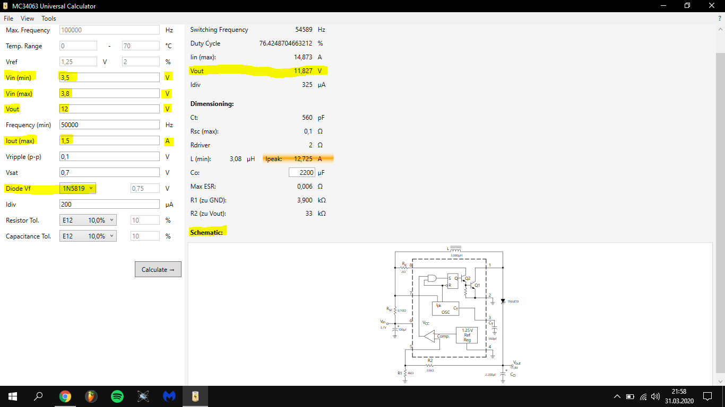Screen dimensions: 725x407
Task: Open Windows Start menu
Action: 12,396
